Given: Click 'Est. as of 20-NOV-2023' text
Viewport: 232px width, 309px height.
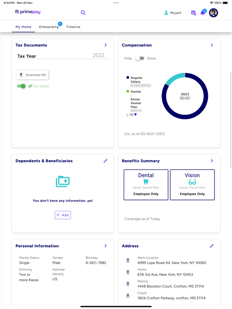Looking at the screenshot, I should pyautogui.click(x=145, y=134).
